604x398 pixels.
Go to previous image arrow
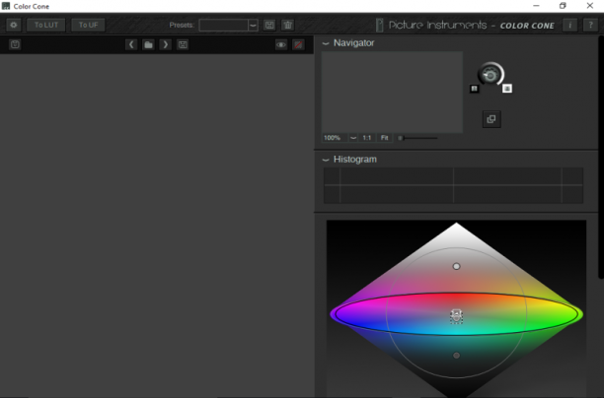[131, 44]
